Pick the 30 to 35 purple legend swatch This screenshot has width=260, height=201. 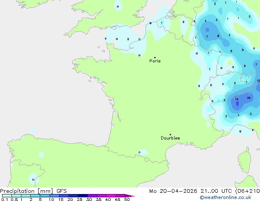pyautogui.click(x=92, y=196)
